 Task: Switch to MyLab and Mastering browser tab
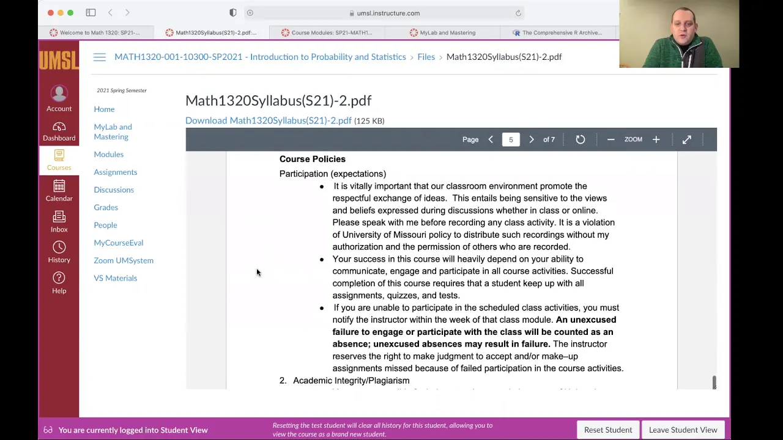tap(443, 32)
